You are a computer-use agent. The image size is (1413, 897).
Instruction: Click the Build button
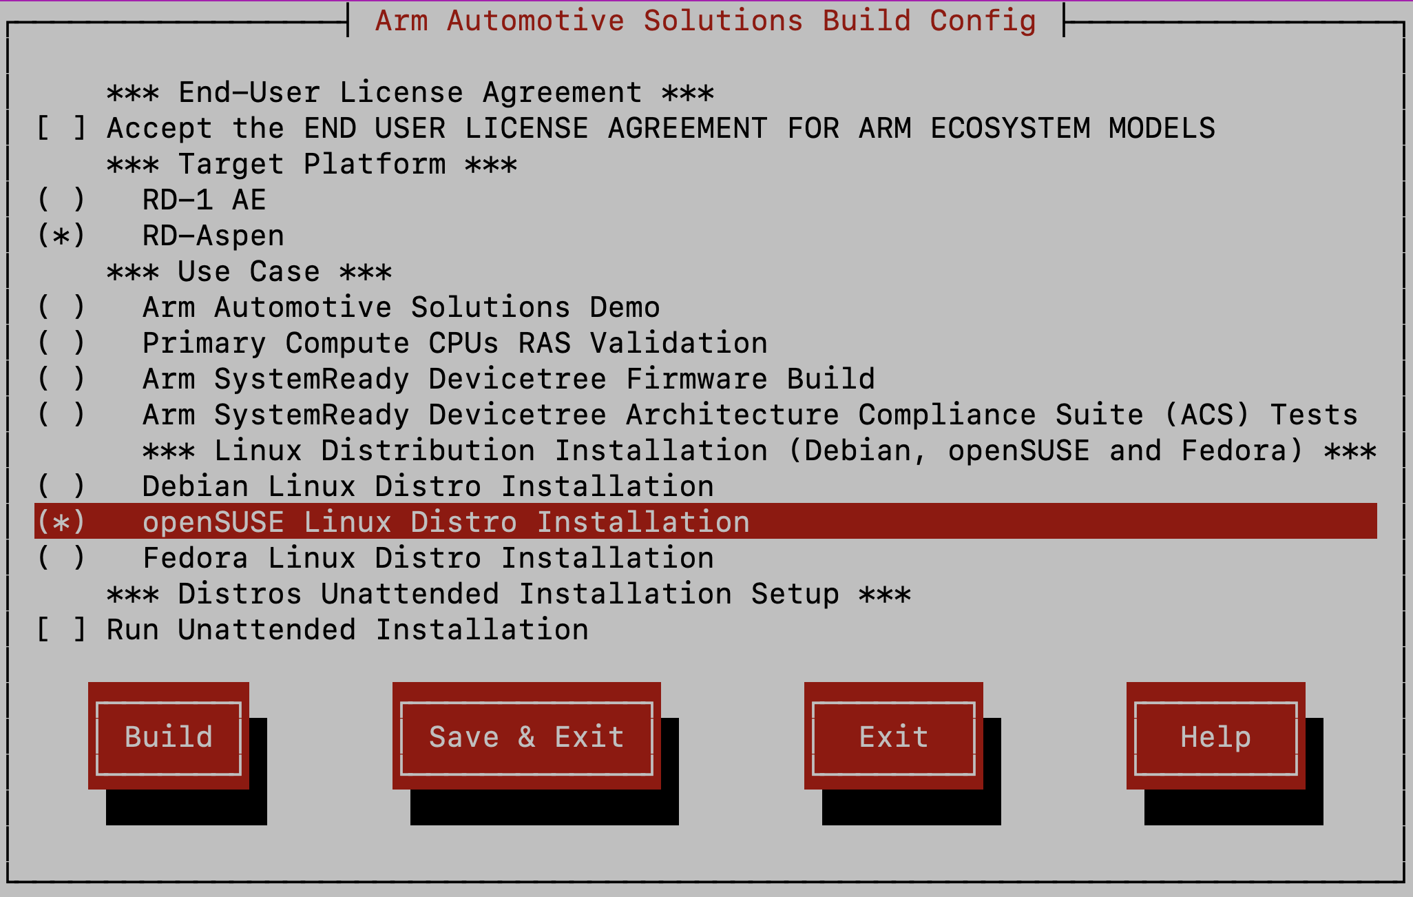coord(169,736)
